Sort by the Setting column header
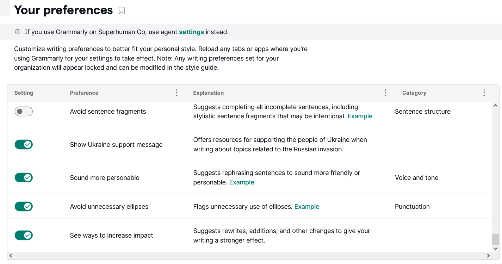 coord(24,93)
